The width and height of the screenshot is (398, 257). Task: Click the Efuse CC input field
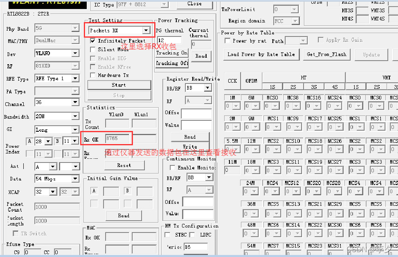(x=63, y=252)
